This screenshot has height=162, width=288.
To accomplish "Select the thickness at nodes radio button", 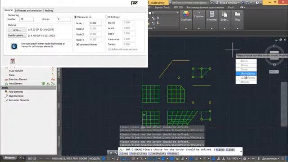I will 75,17.
